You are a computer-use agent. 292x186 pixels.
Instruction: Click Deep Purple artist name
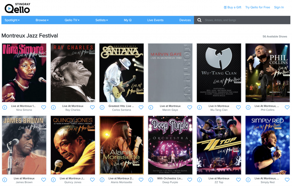[170, 182]
